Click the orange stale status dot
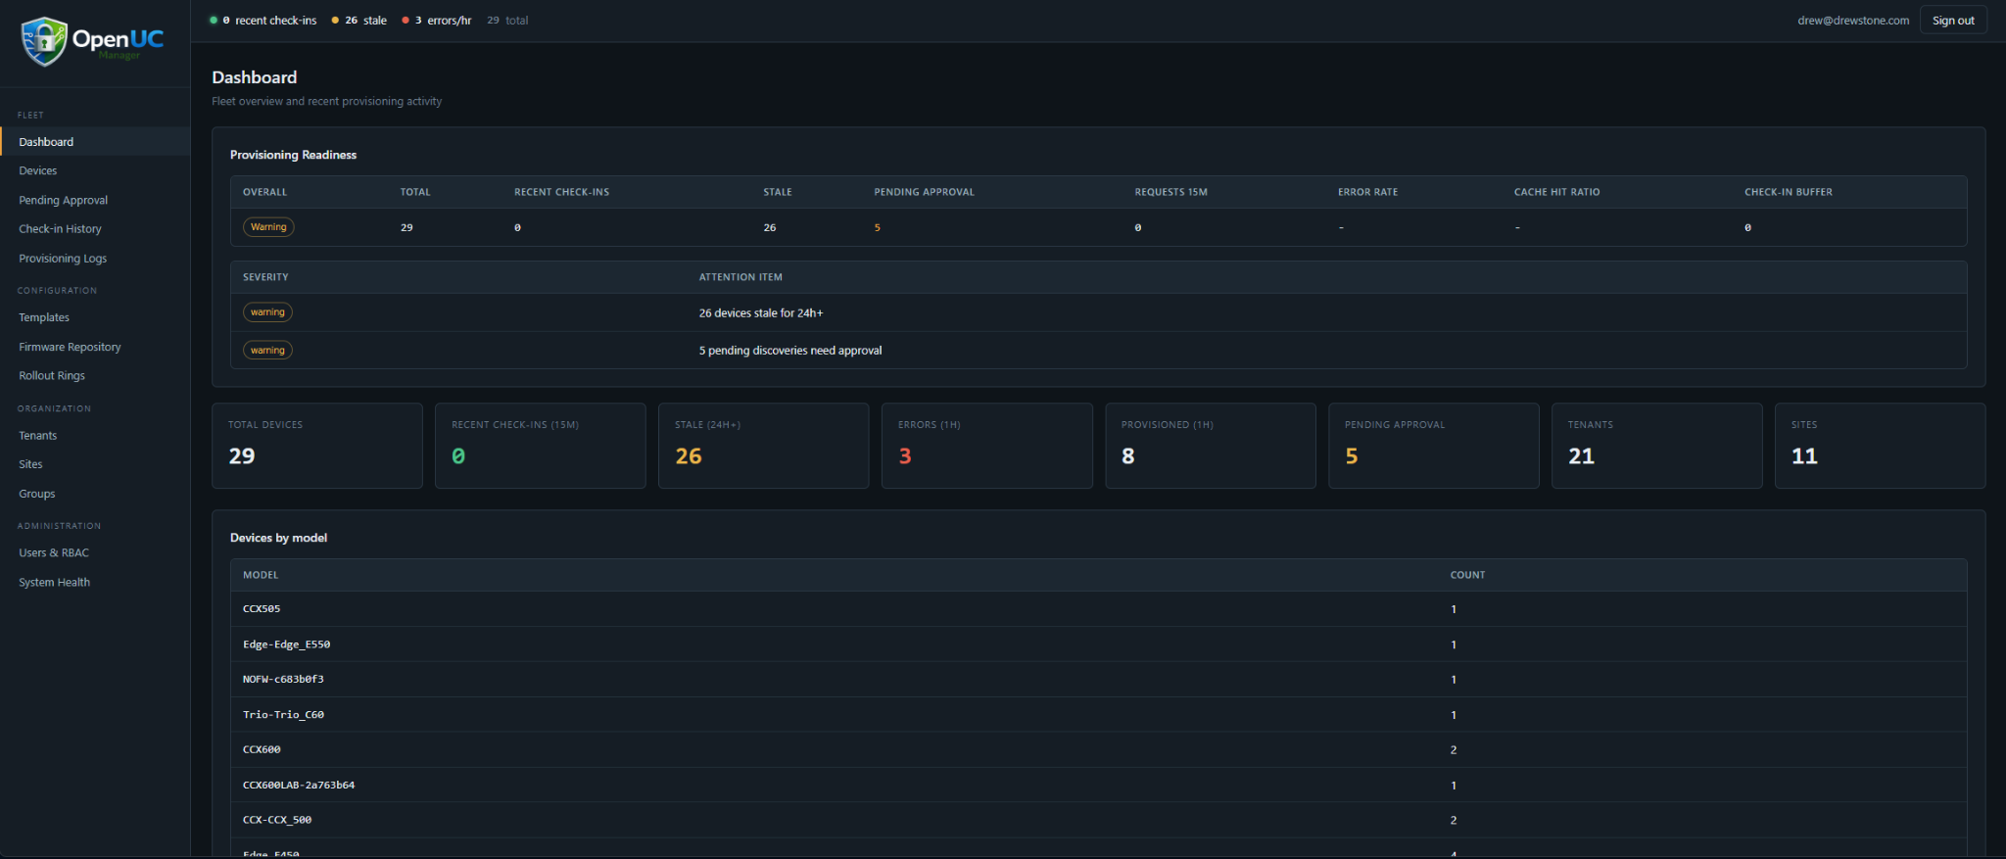 [335, 21]
